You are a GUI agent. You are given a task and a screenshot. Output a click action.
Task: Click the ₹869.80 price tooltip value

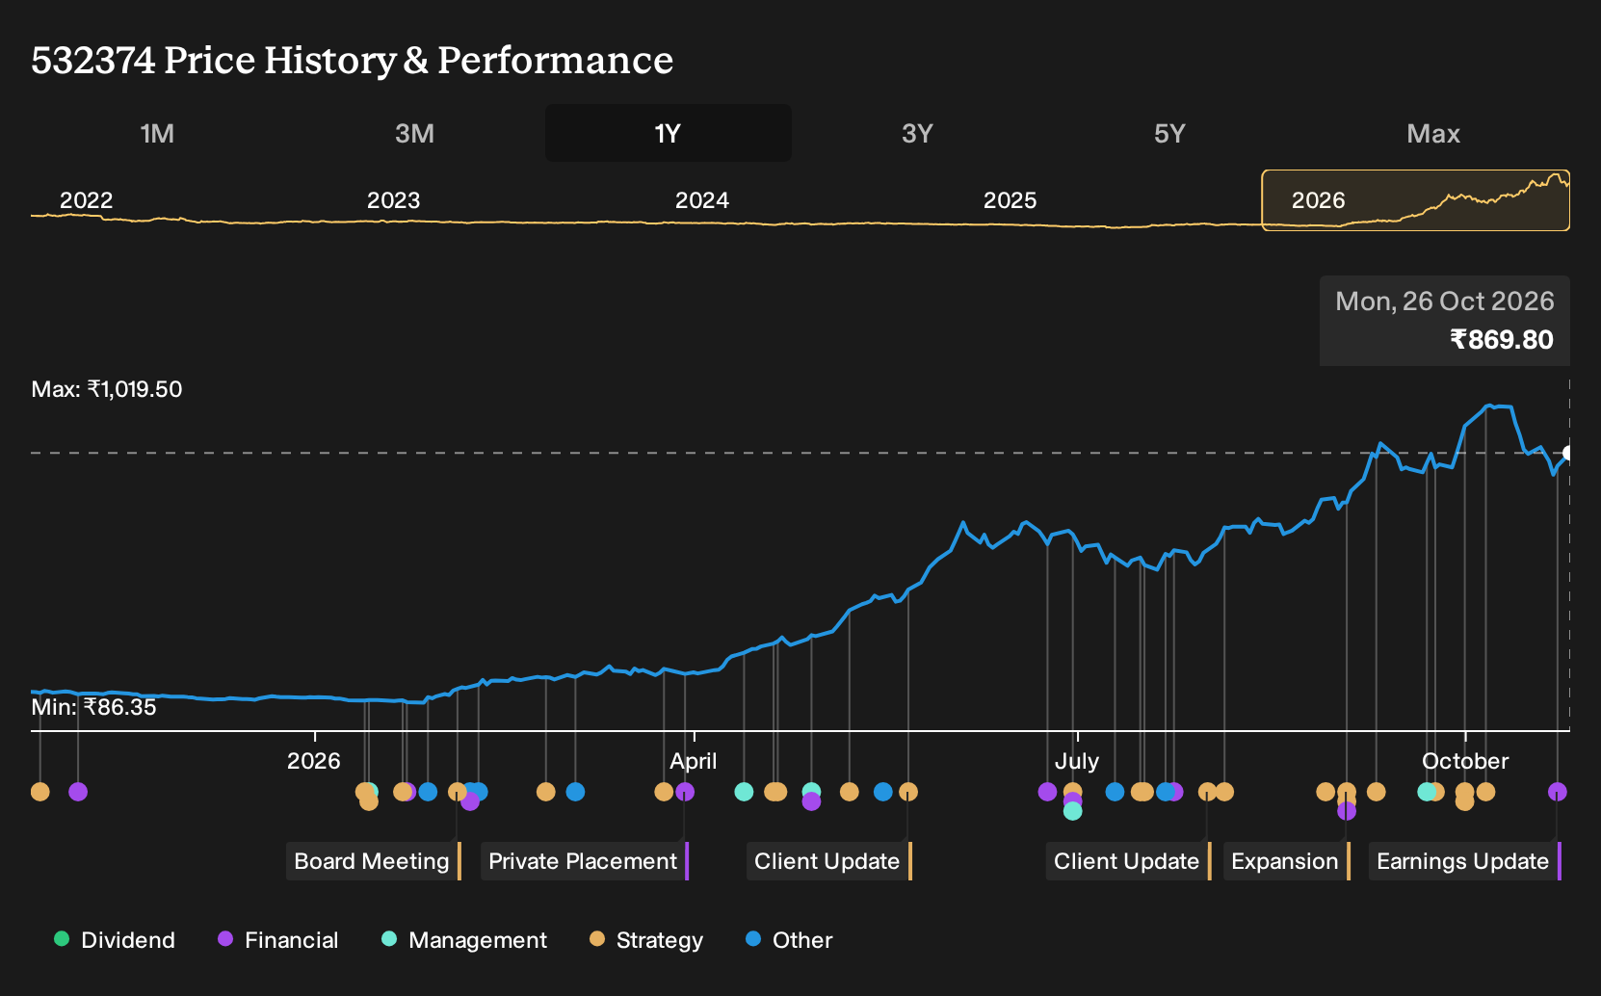tap(1502, 340)
